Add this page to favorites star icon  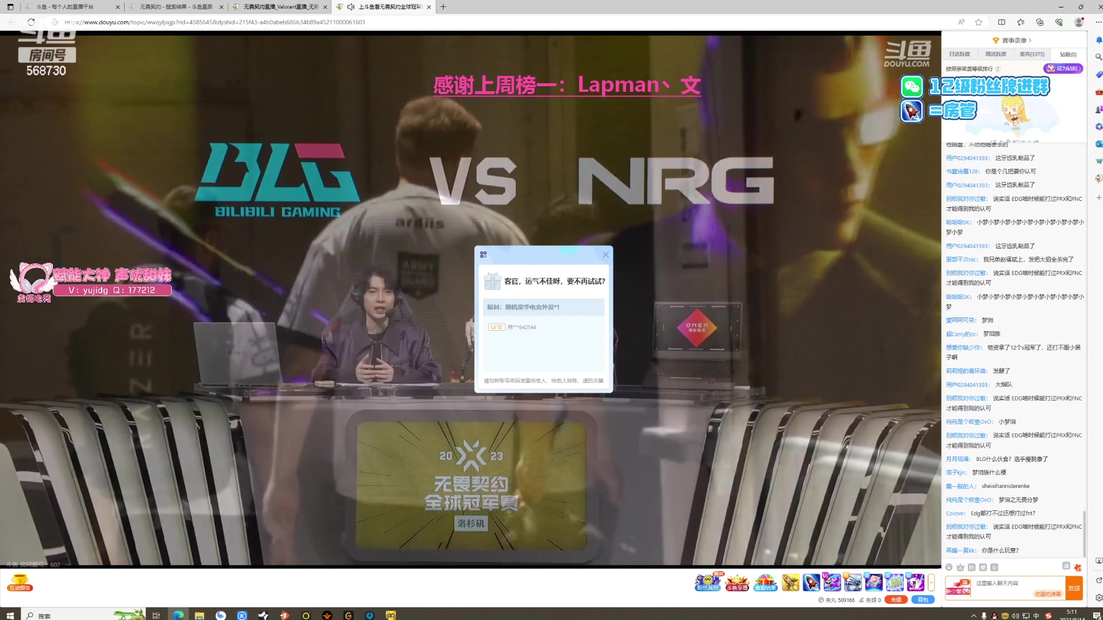click(979, 22)
